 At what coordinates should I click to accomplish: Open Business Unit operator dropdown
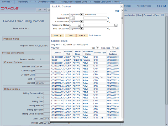[73, 18]
